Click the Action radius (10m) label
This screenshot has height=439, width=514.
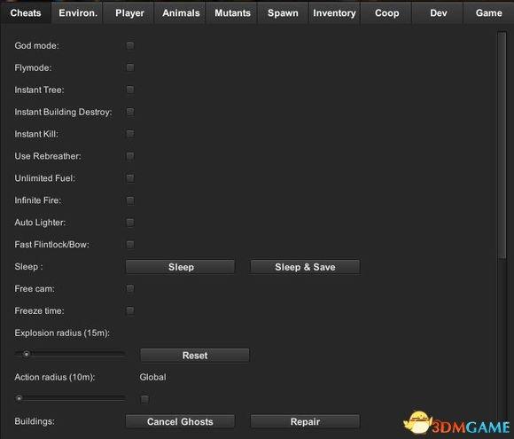click(55, 377)
